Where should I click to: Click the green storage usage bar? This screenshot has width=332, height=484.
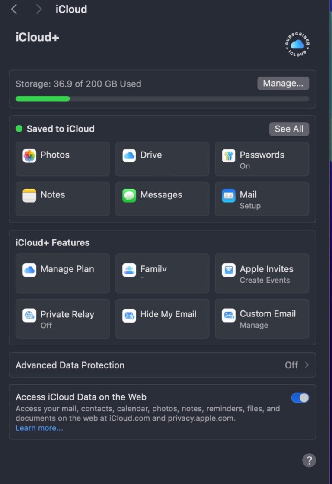43,99
